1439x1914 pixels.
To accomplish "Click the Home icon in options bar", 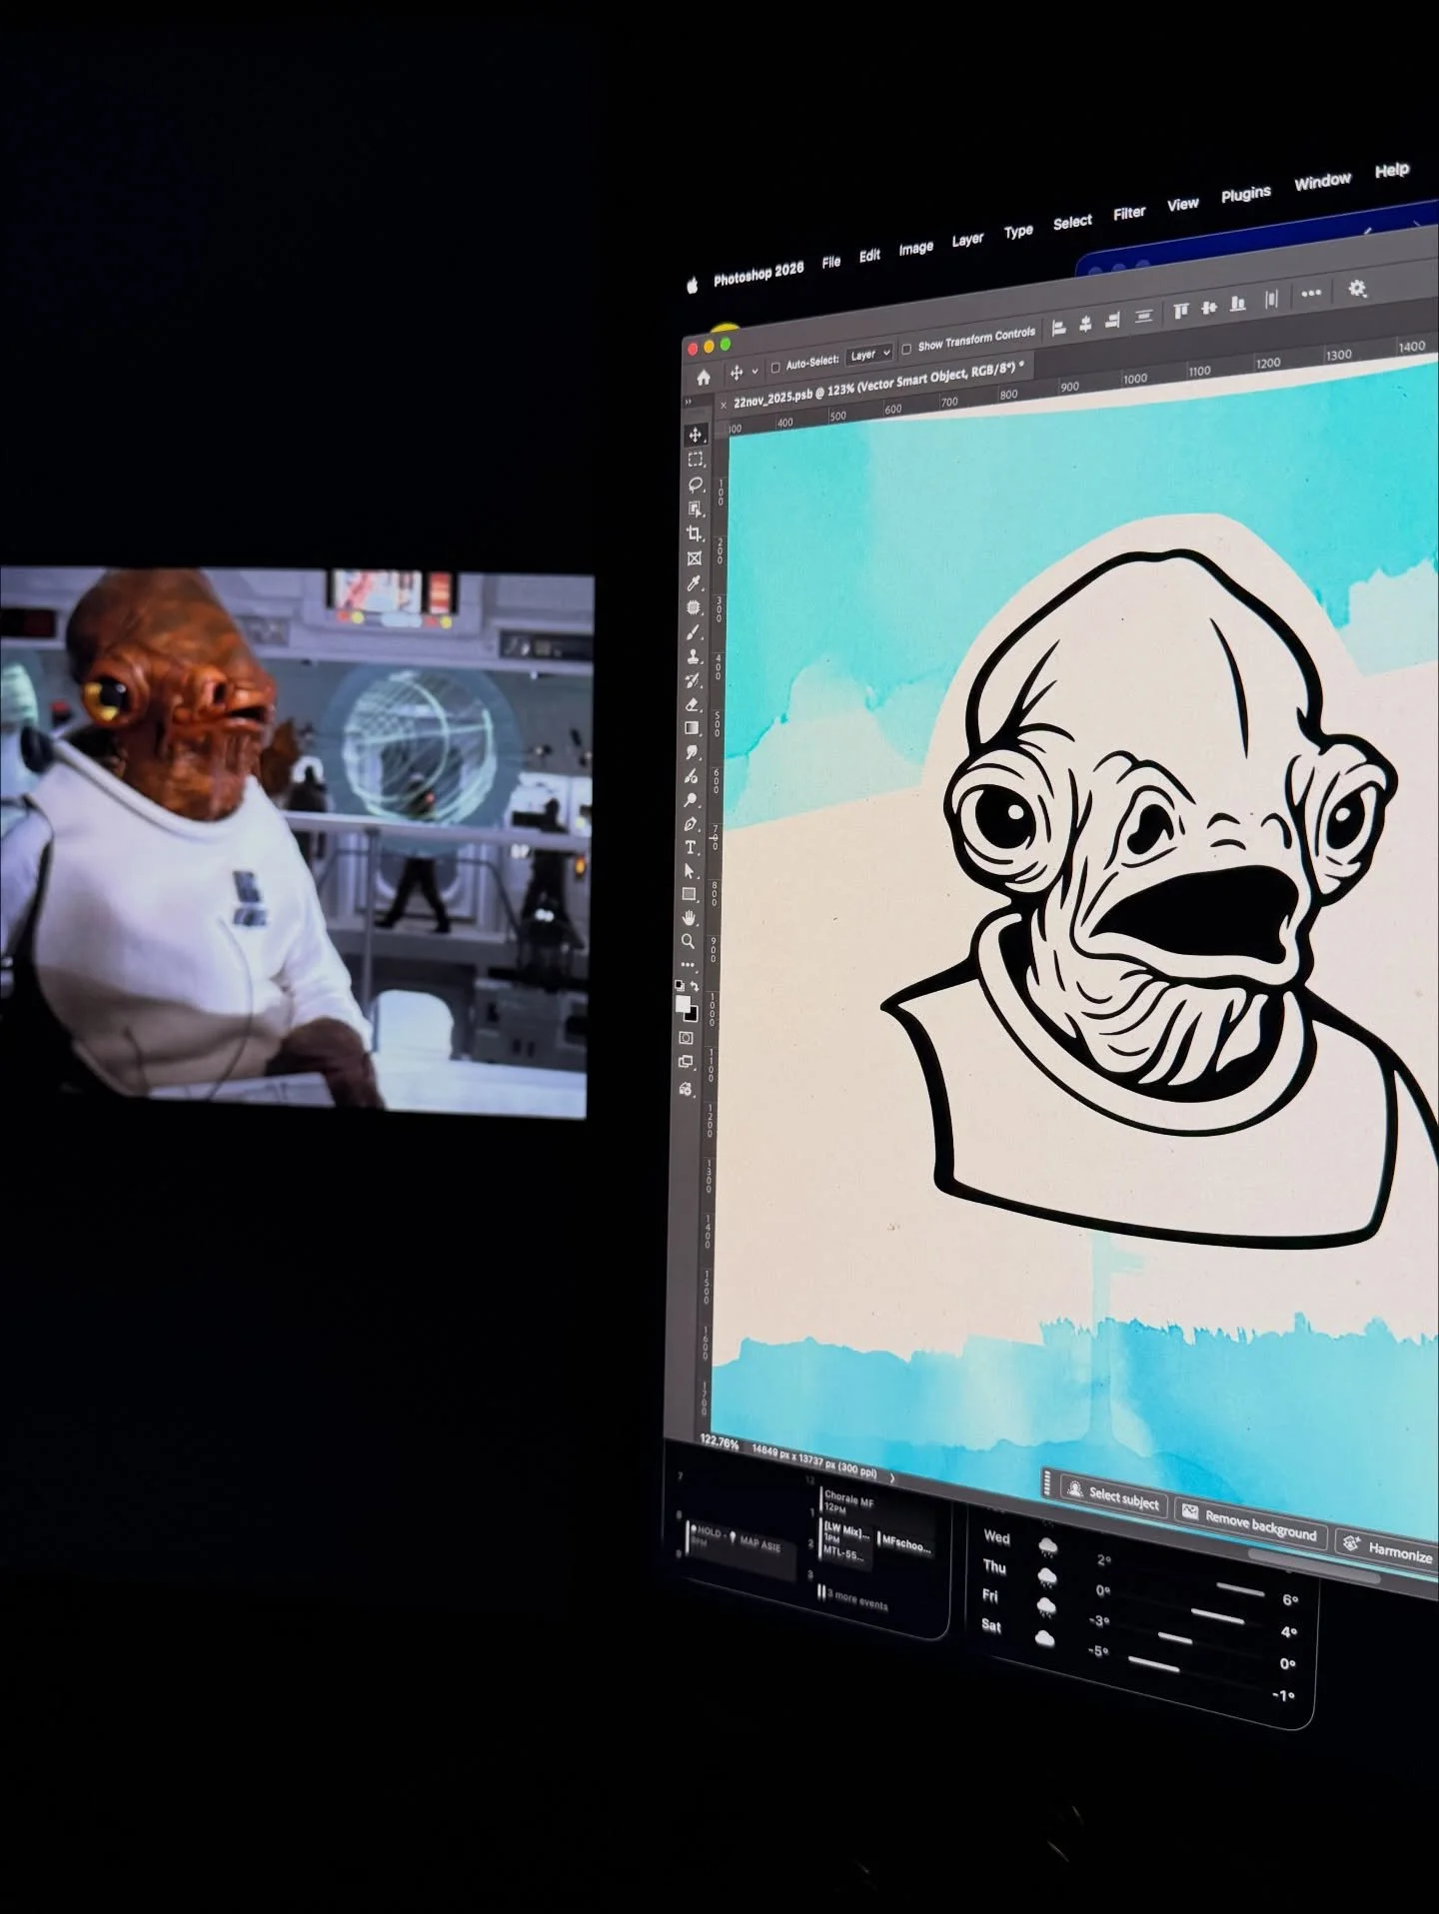I will (704, 378).
